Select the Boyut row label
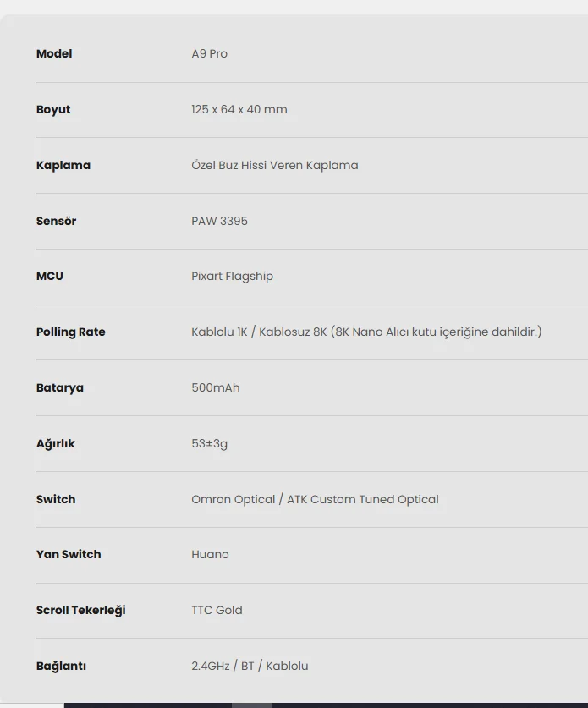The width and height of the screenshot is (588, 708). point(53,110)
